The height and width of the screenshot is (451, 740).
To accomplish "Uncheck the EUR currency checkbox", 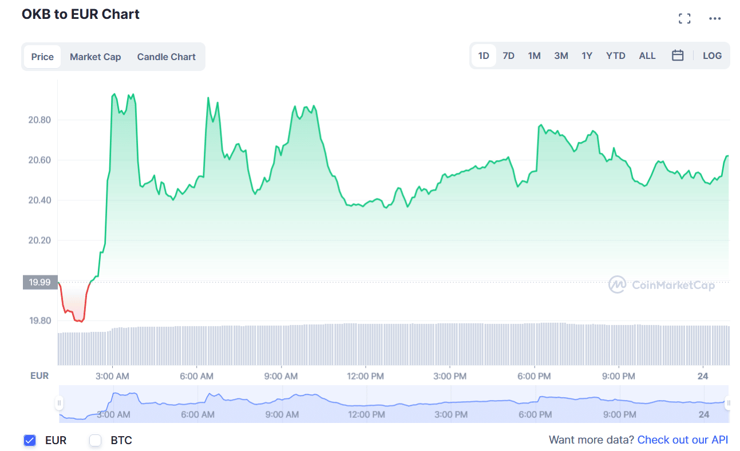I will tap(30, 440).
